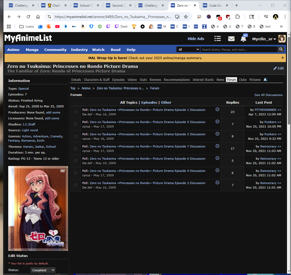
Task: Expand the Myelin_sr user menu
Action: point(264,39)
